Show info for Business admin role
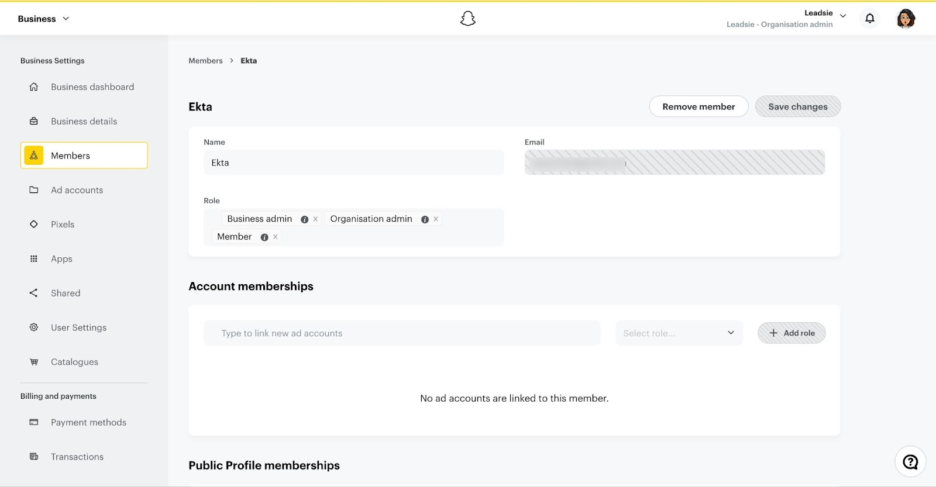The image size is (936, 487). click(x=304, y=219)
